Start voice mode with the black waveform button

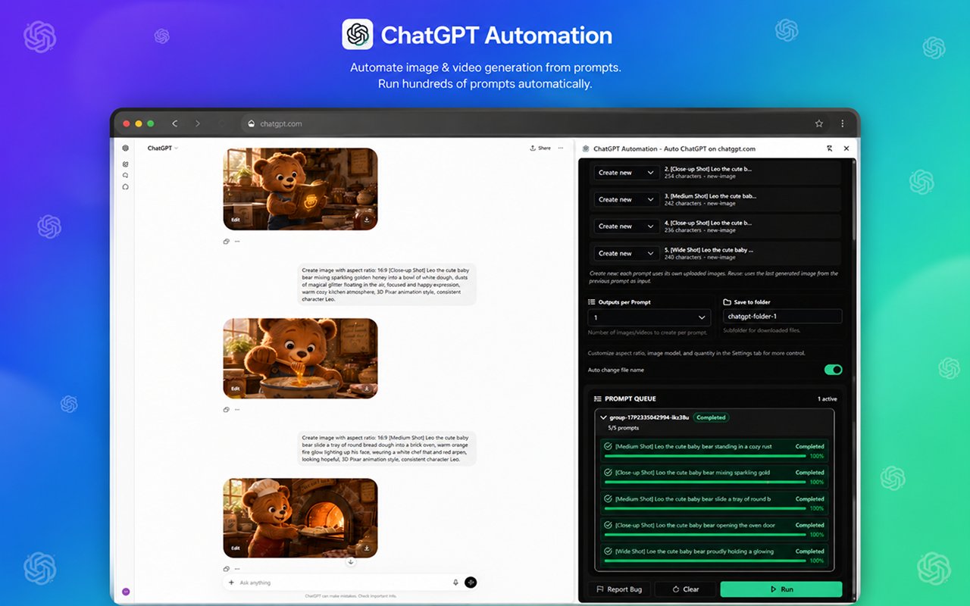[471, 583]
